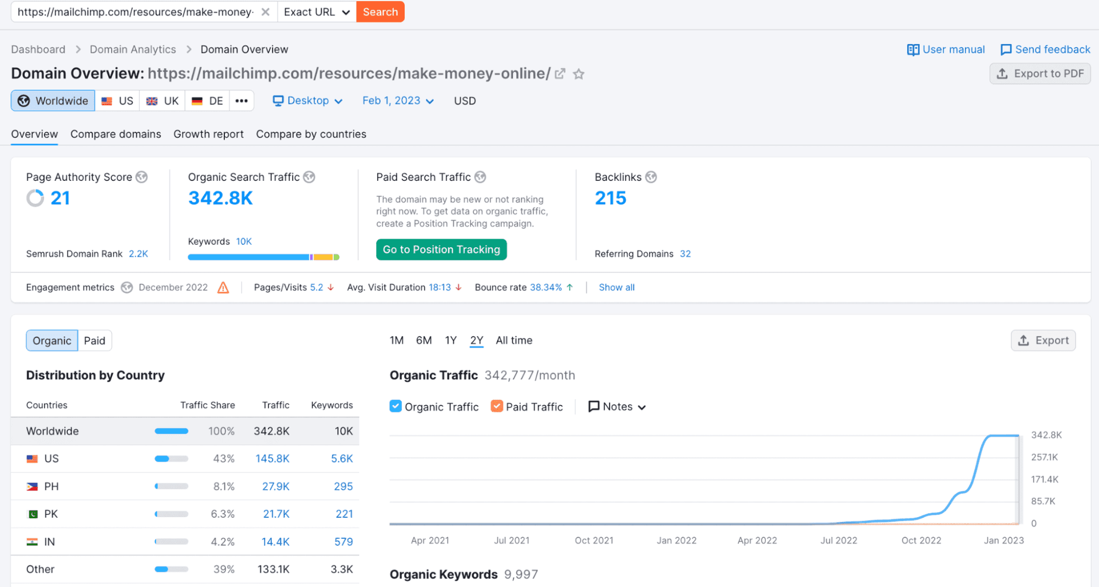Image resolution: width=1099 pixels, height=587 pixels.
Task: Click the Worldwide globe icon
Action: (x=23, y=101)
